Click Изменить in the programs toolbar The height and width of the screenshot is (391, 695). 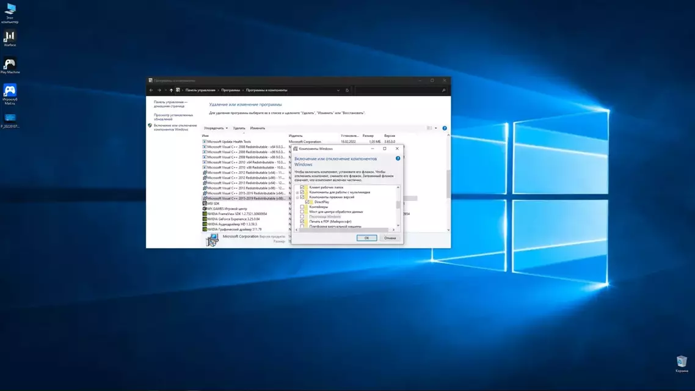258,128
